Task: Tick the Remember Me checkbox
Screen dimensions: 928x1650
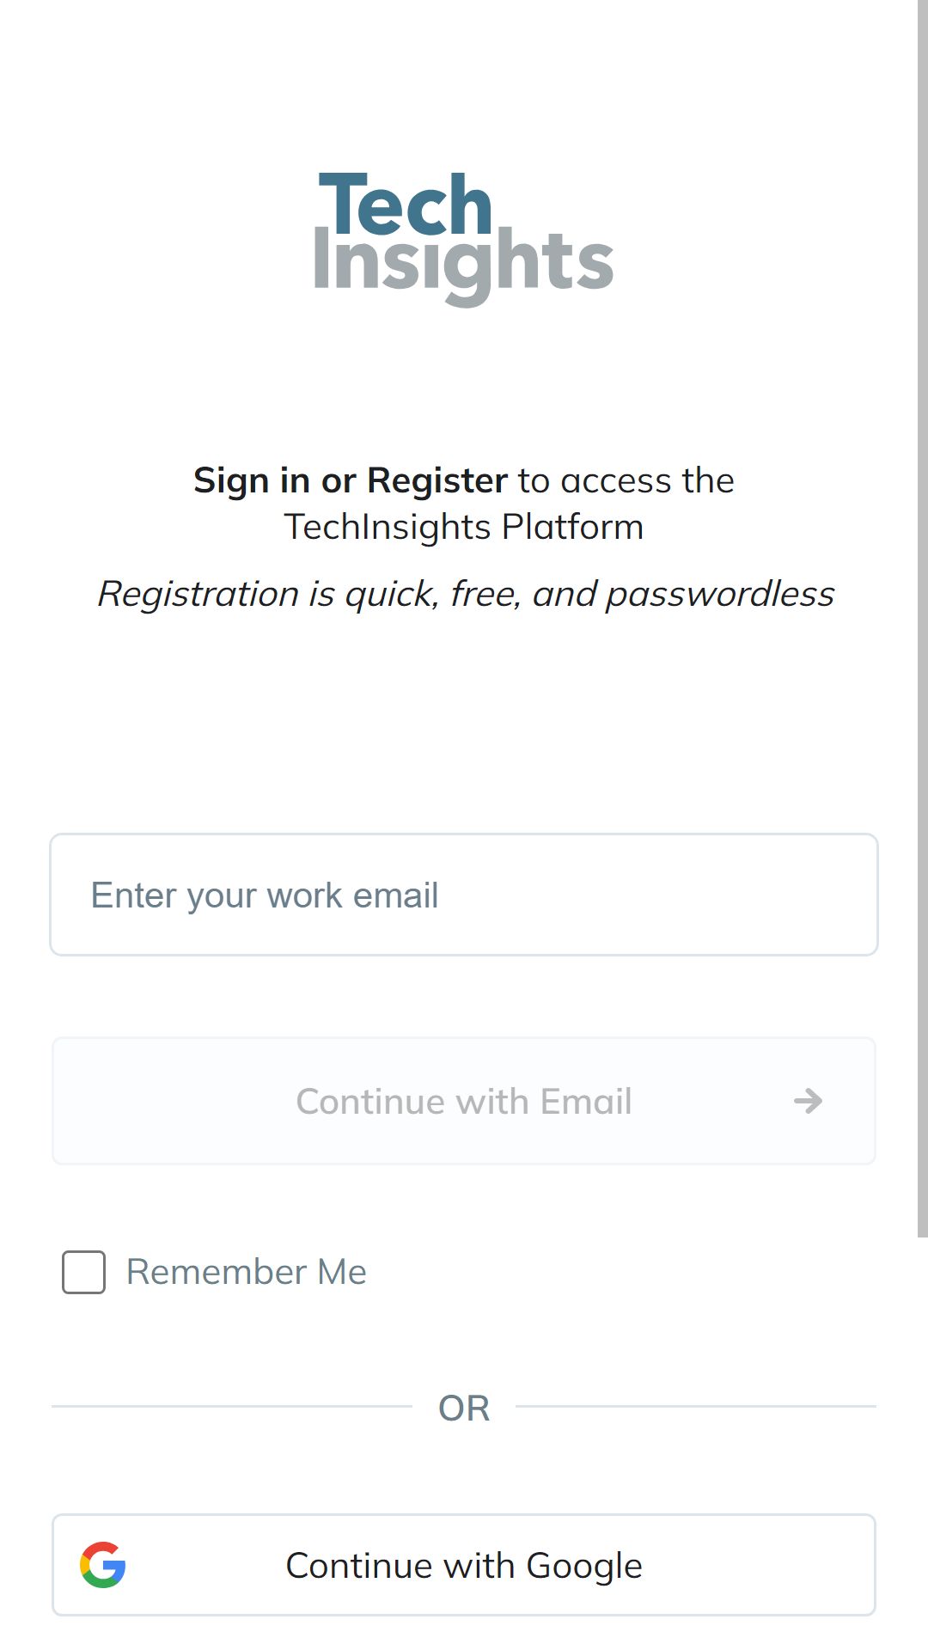Action: click(x=83, y=1272)
